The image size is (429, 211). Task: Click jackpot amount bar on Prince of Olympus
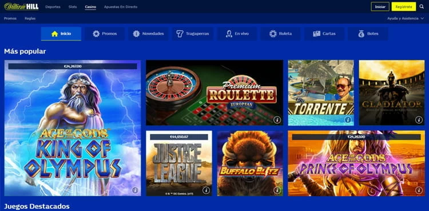pyautogui.click(x=356, y=137)
